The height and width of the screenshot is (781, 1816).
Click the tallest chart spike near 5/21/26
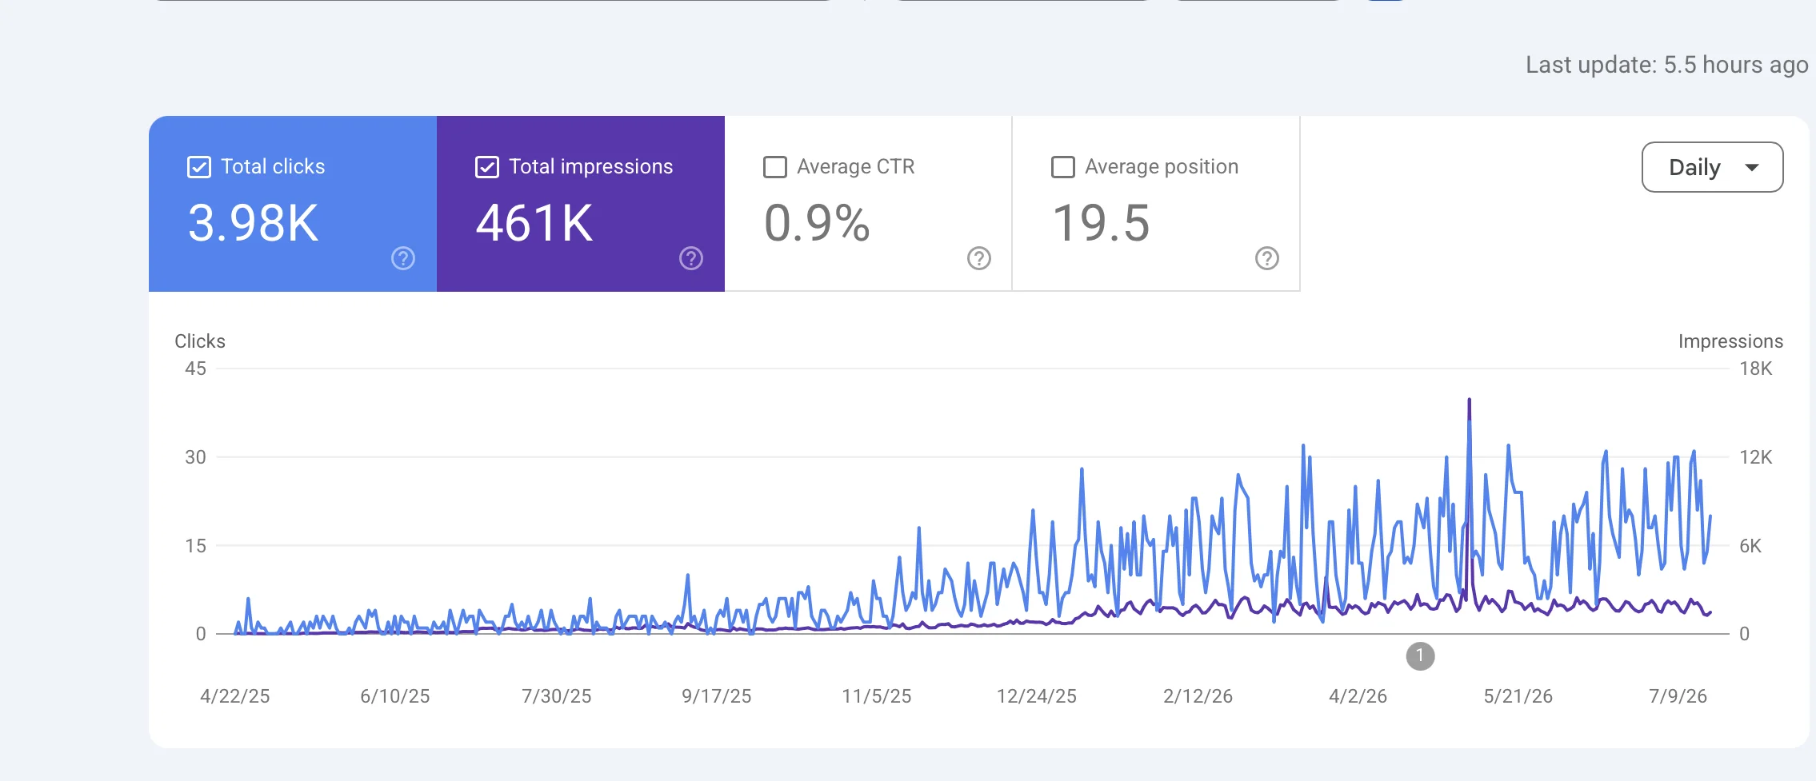1469,400
